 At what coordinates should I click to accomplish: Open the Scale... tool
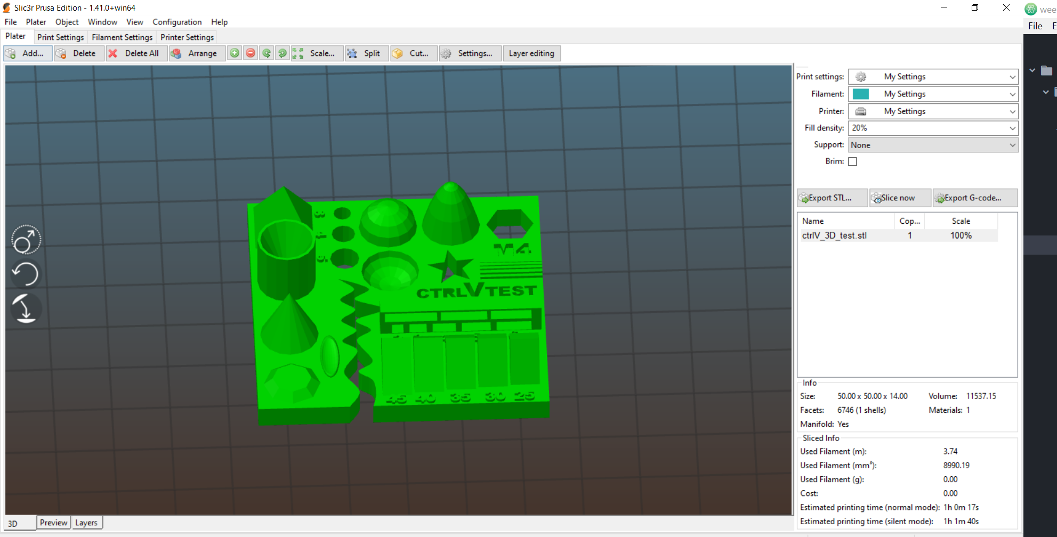[x=317, y=53]
